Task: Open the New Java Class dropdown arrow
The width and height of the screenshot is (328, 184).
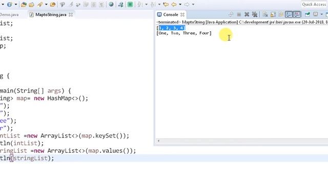Action: [x=16, y=5]
